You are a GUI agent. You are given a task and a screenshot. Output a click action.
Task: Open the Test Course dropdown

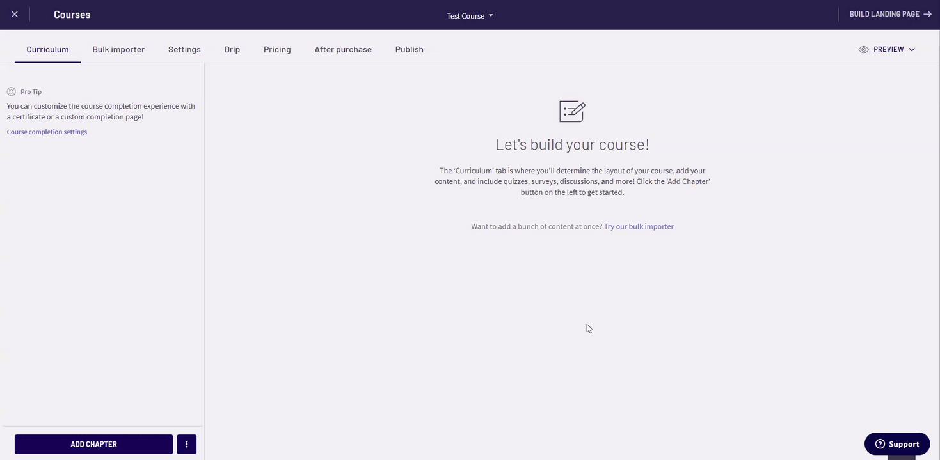coord(470,16)
